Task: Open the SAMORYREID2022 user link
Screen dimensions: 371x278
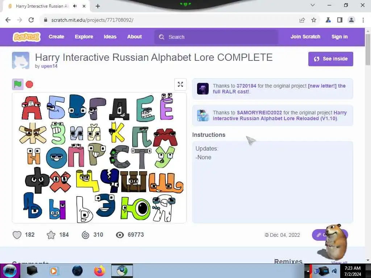Action: point(259,113)
